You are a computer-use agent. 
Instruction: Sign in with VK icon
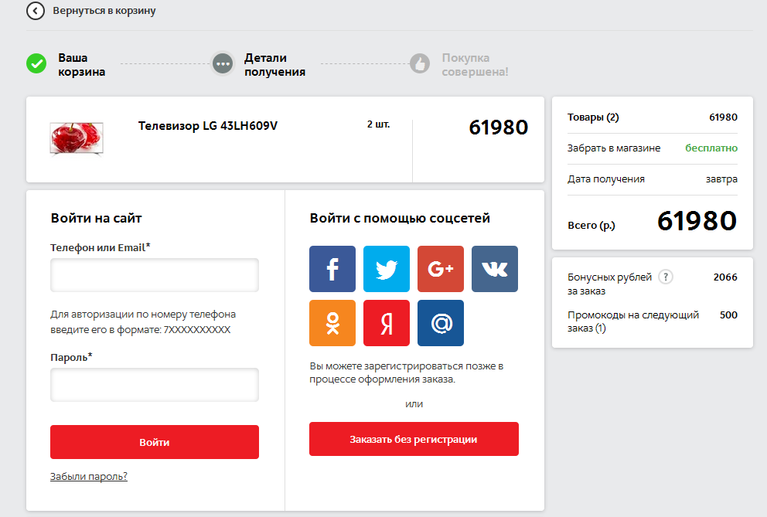click(495, 269)
